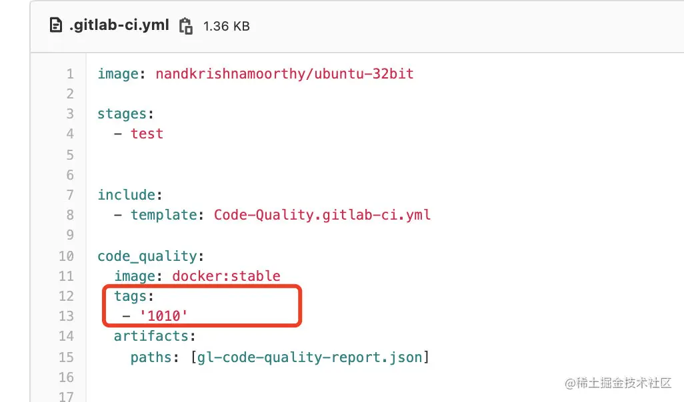
Task: Click the docker:stable image value
Action: (x=226, y=276)
